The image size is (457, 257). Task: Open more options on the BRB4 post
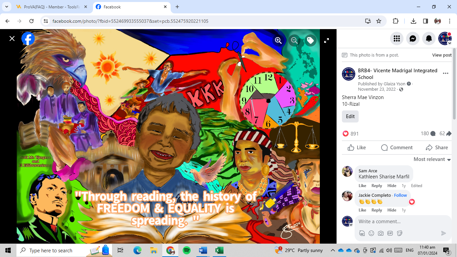(x=445, y=73)
